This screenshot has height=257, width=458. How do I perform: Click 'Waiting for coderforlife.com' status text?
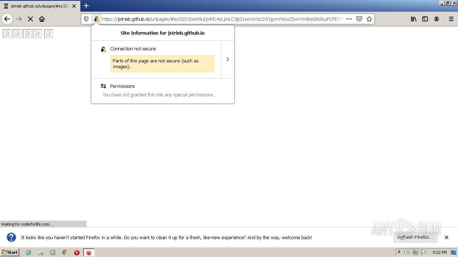click(x=27, y=224)
